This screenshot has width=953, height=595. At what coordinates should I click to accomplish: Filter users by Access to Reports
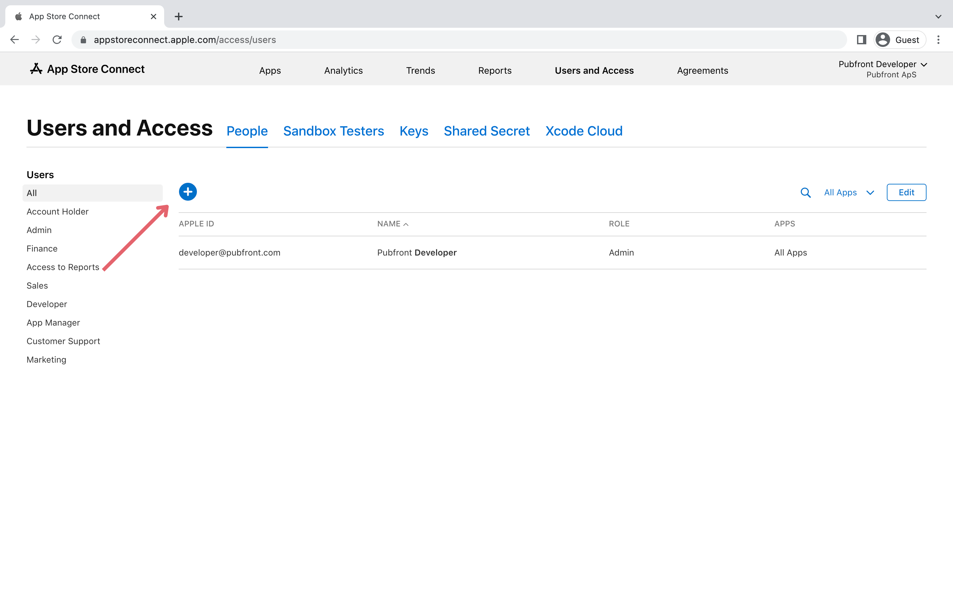click(63, 267)
